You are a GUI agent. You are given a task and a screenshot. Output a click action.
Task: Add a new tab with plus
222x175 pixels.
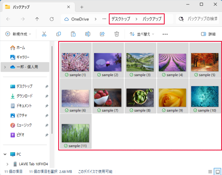(82, 7)
